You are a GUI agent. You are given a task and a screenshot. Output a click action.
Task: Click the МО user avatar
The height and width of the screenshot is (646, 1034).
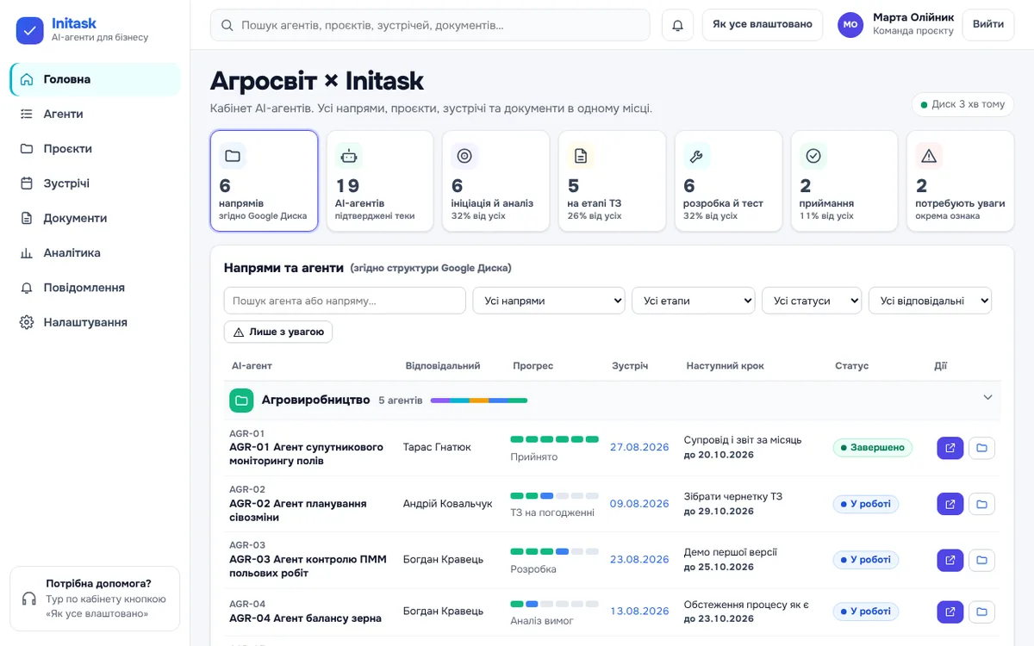[850, 25]
